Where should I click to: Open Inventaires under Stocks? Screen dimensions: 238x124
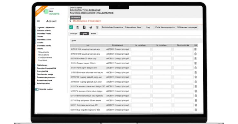(x=43, y=60)
